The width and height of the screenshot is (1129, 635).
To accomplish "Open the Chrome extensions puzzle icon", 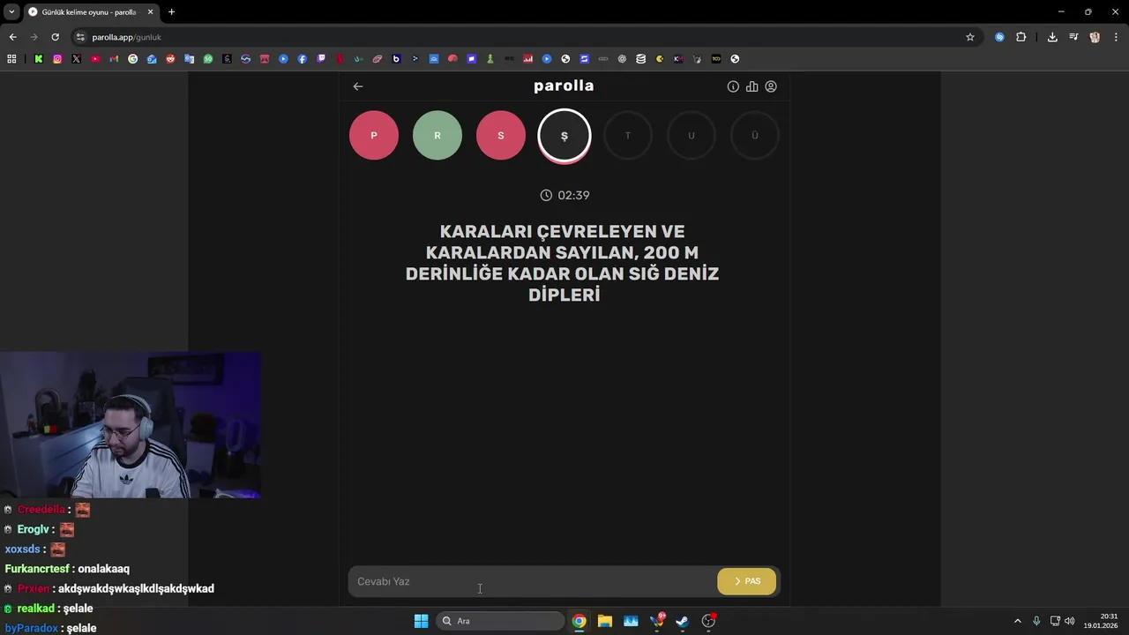I will 1021,37.
